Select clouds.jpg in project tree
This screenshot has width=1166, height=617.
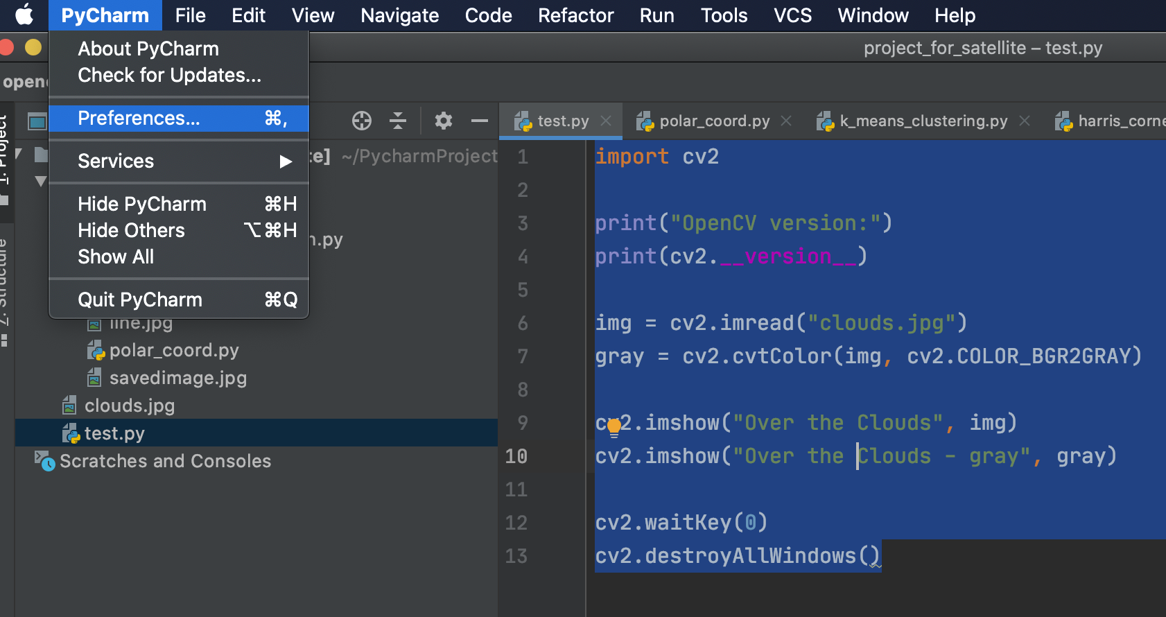point(130,406)
